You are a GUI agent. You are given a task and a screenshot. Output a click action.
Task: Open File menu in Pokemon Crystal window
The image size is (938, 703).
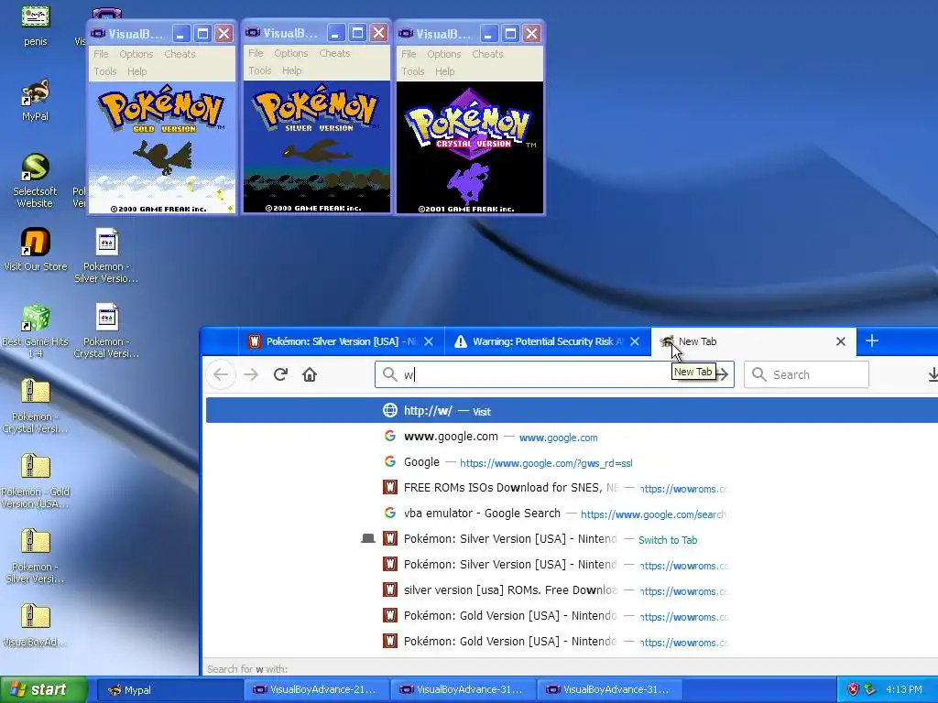pos(409,54)
